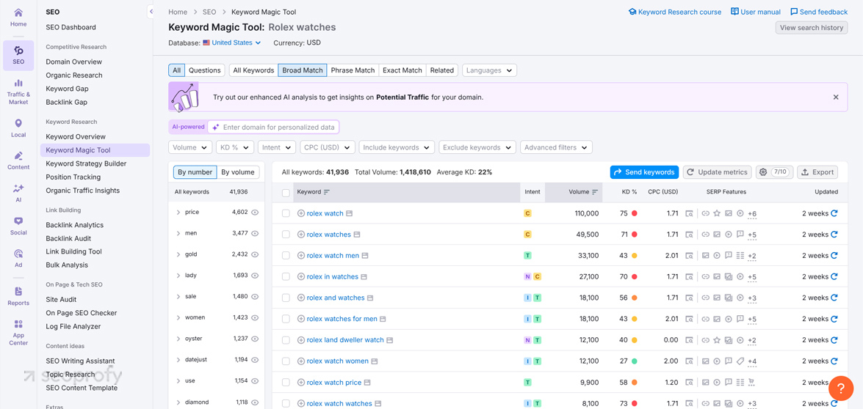
Task: Show +6 more SERP features for rolex watch
Action: [x=752, y=213]
